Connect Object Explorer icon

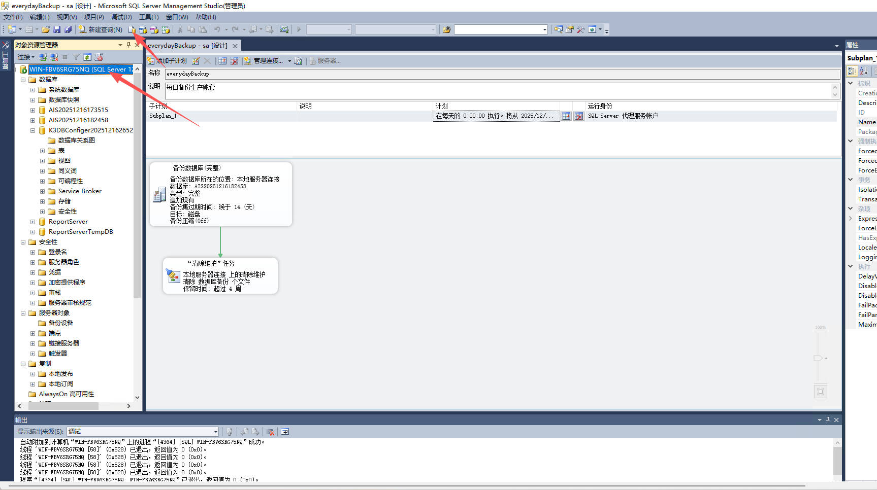tap(43, 57)
